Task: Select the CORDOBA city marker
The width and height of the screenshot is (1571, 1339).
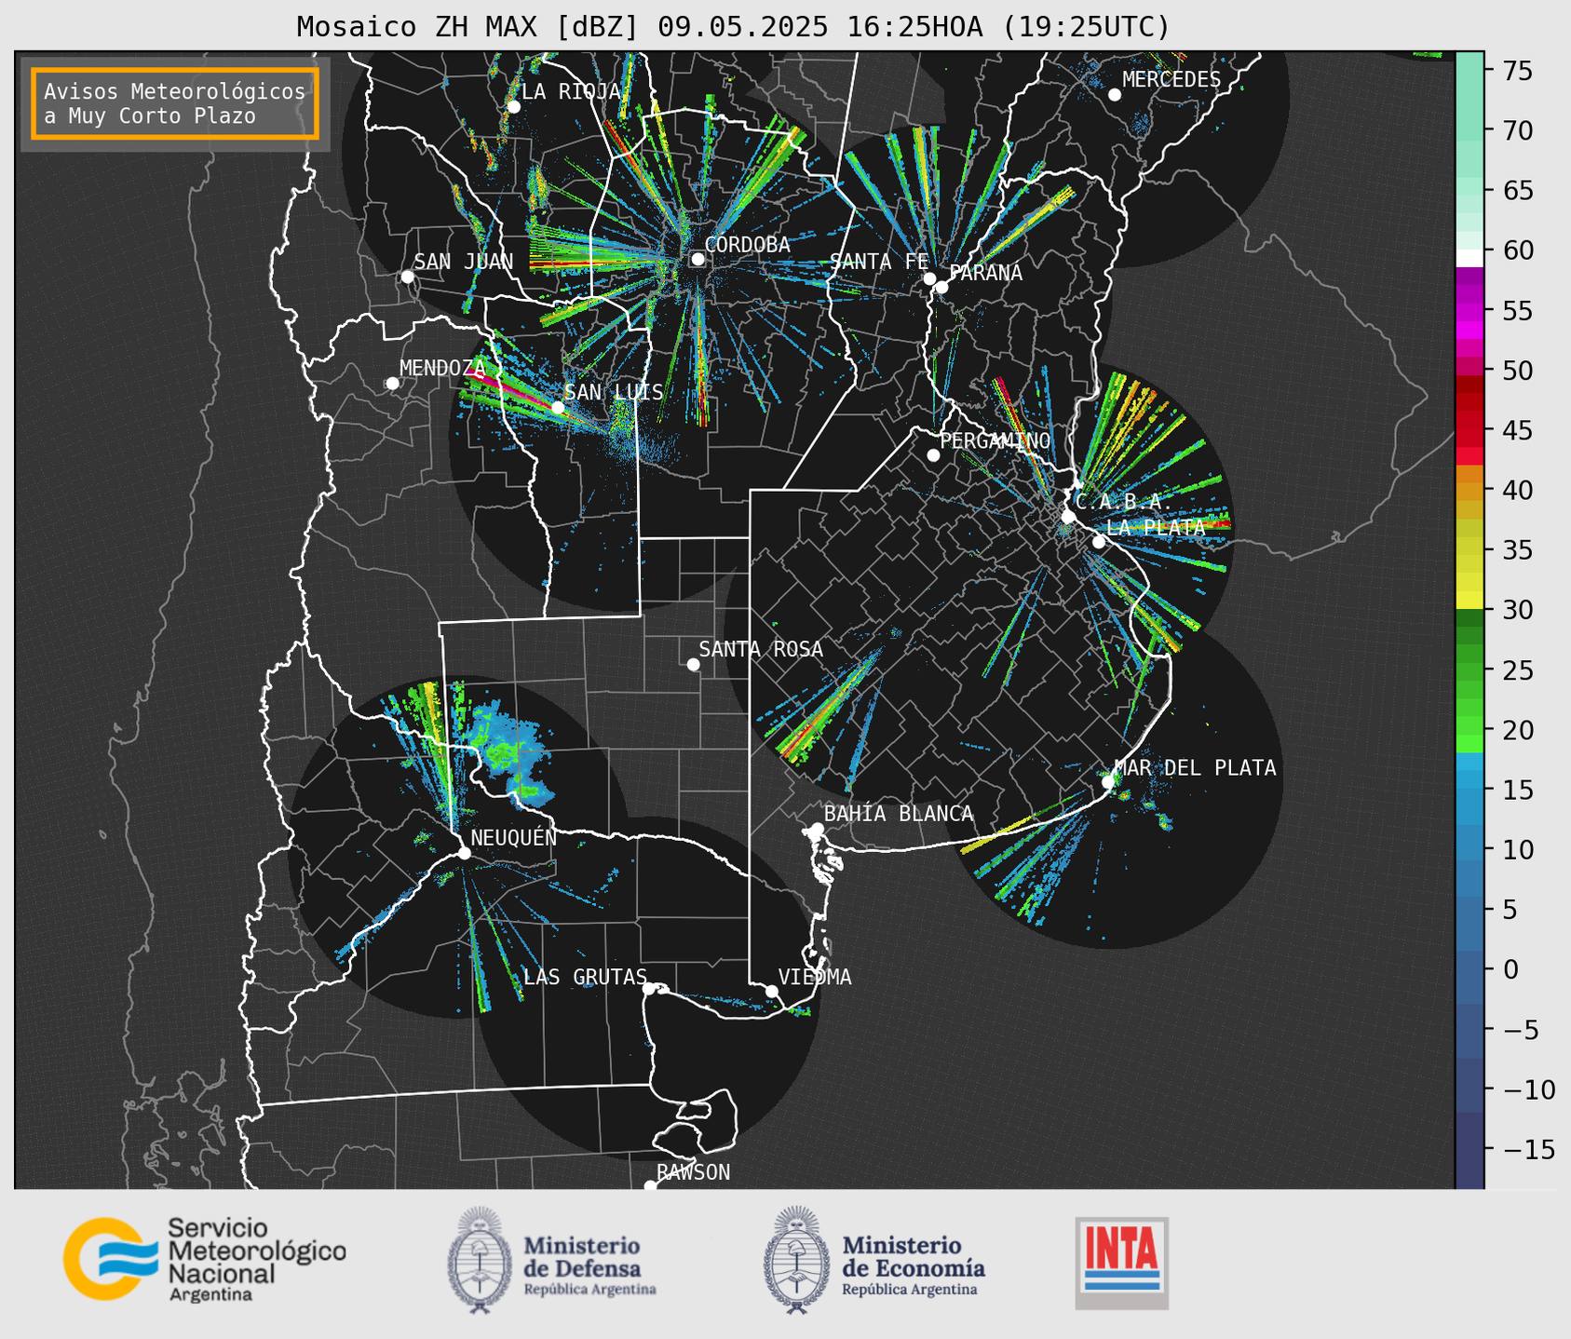Action: (x=697, y=259)
